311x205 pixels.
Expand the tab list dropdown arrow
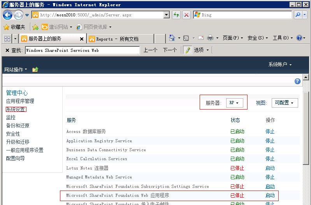pos(15,39)
